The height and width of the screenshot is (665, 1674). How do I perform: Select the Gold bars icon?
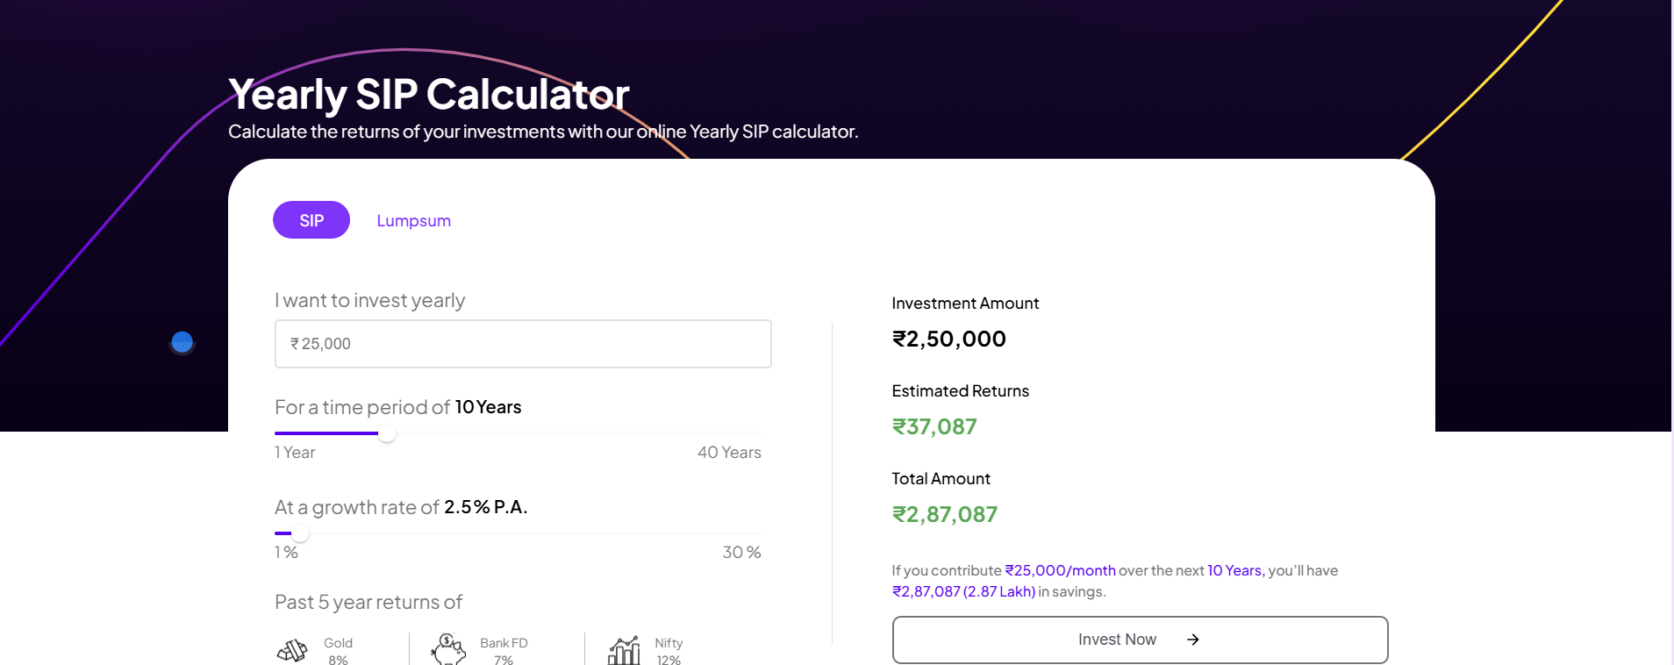tap(292, 650)
